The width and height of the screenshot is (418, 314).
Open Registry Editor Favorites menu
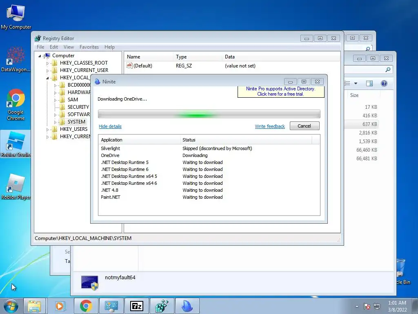[x=89, y=47]
